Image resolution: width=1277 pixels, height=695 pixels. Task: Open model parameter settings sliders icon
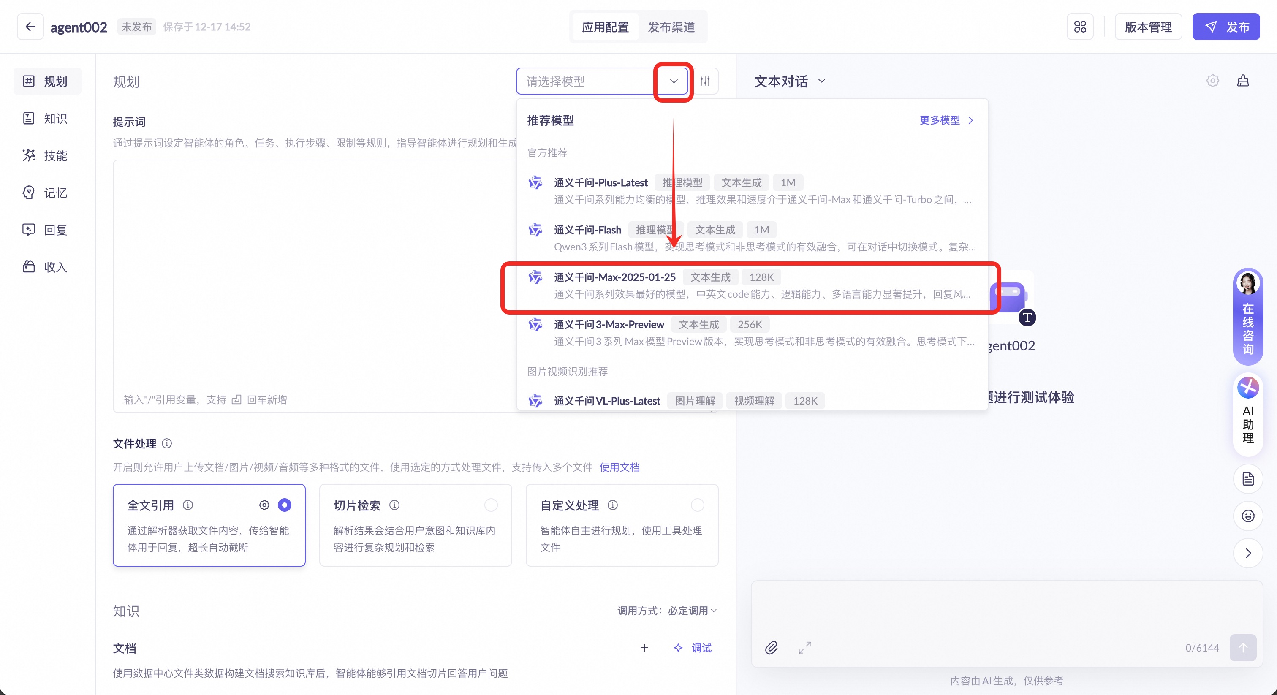point(705,81)
